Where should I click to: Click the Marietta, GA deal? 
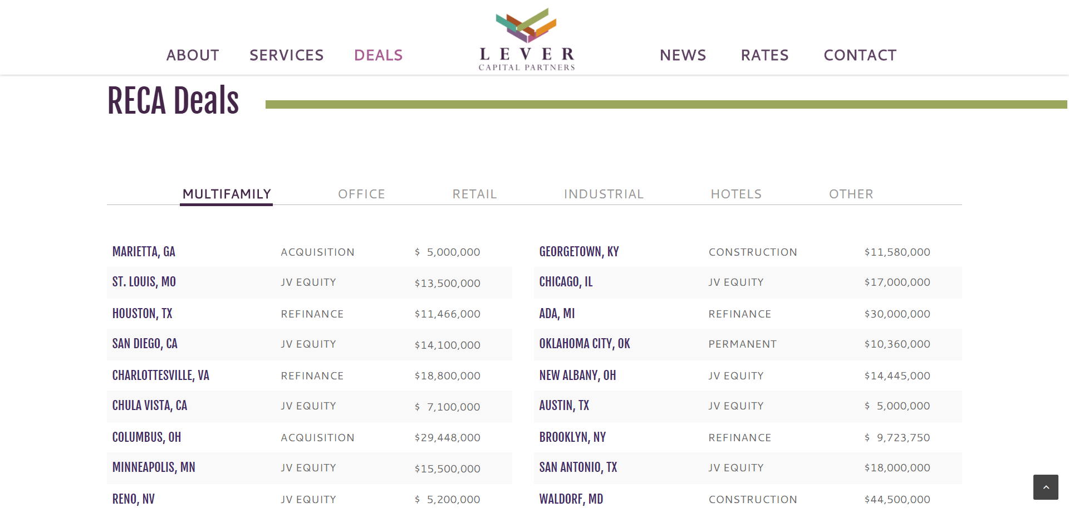pos(144,252)
